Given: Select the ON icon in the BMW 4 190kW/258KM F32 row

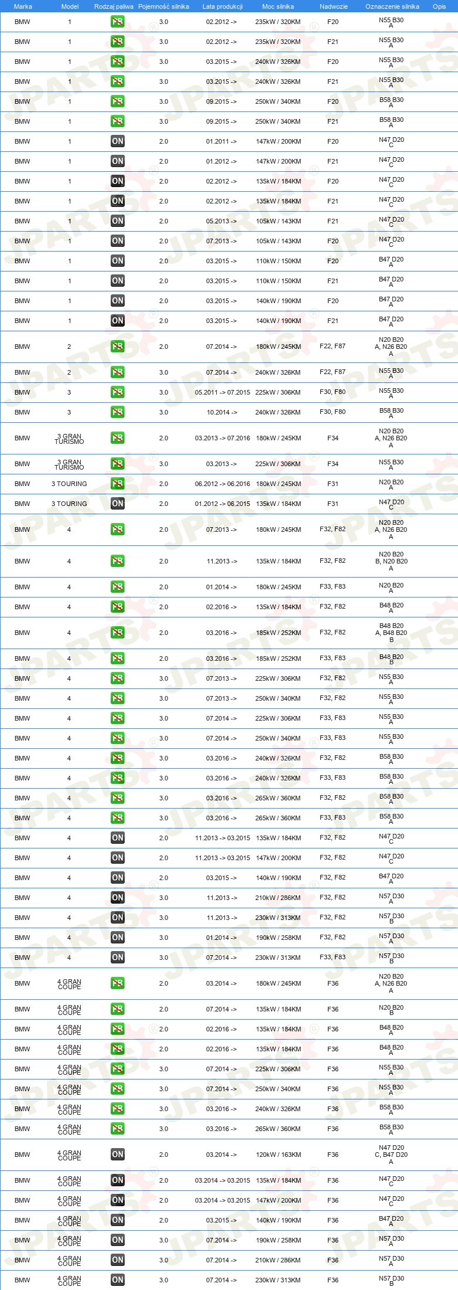Looking at the screenshot, I should click(x=118, y=938).
